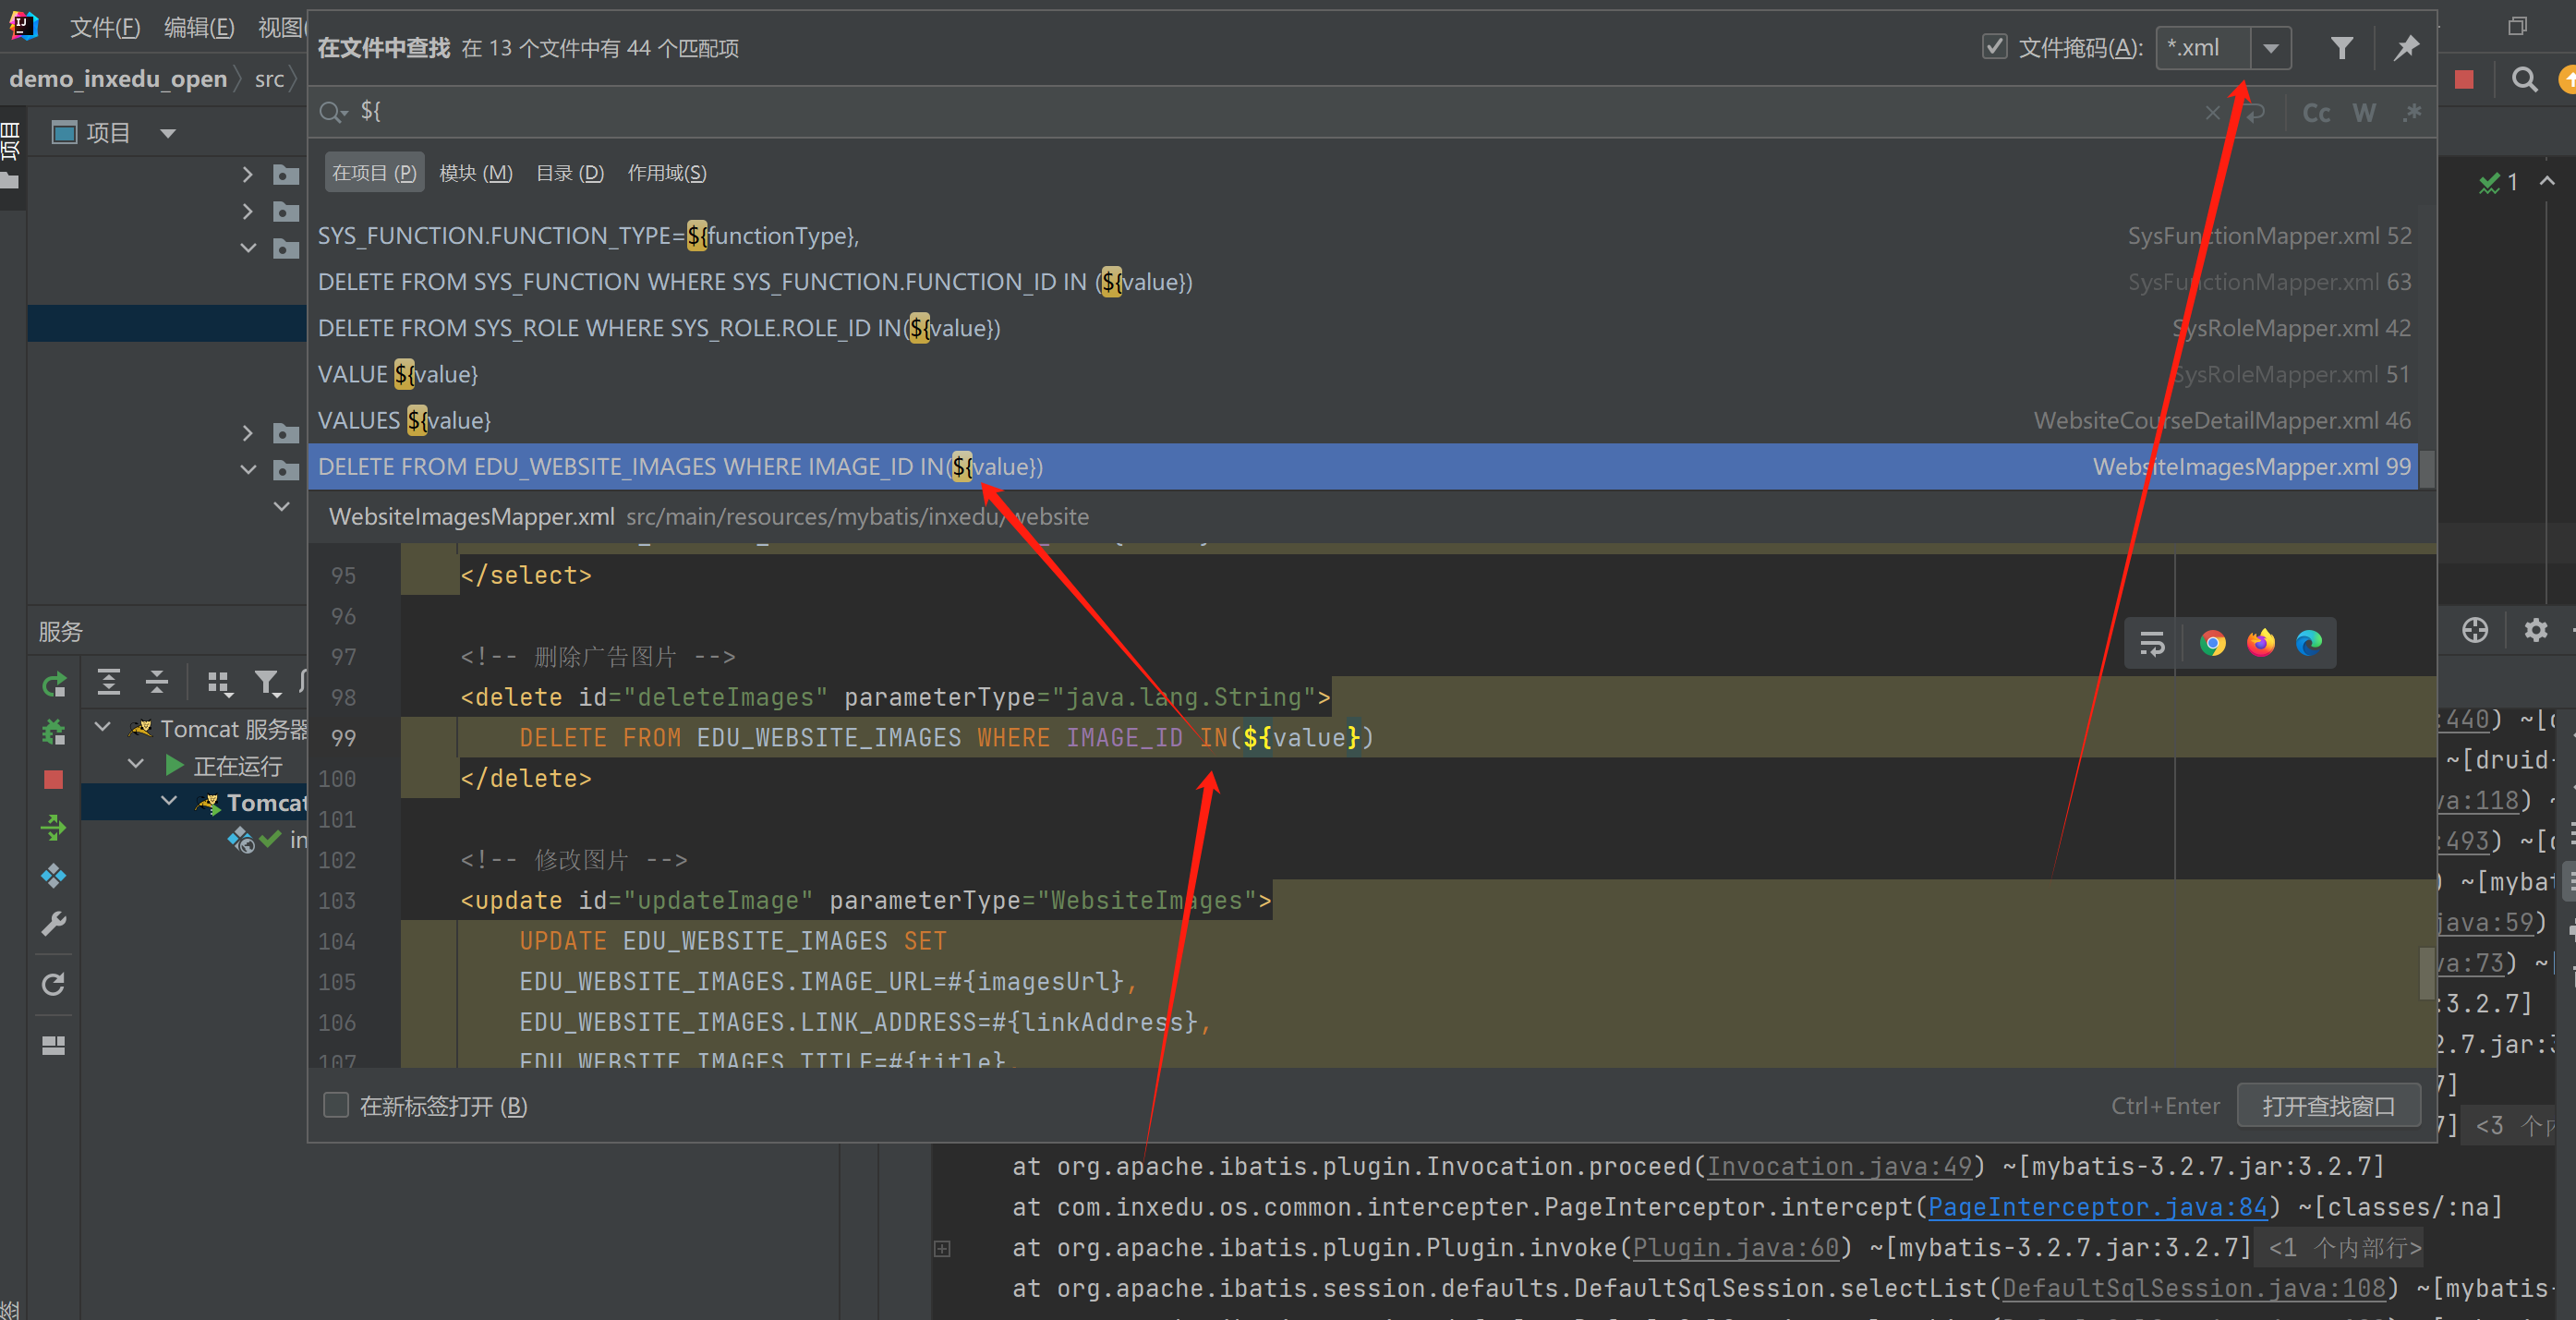This screenshot has height=1320, width=2576.
Task: Select the DELETE FROM EDU_WEBSITE_IMAGES result row
Action: click(x=1364, y=466)
